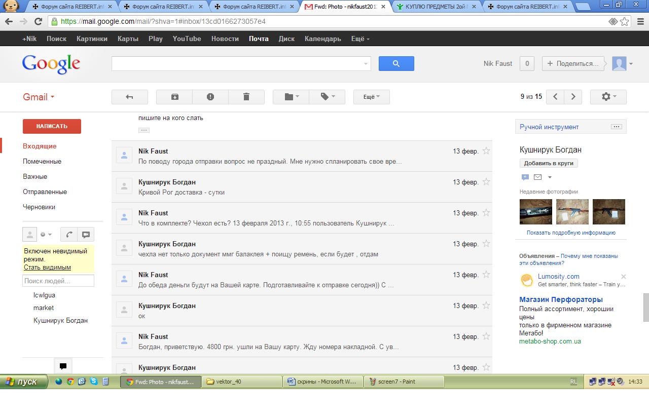This screenshot has width=649, height=418.
Task: Star the message "чехла нет только документ"
Action: click(x=486, y=244)
